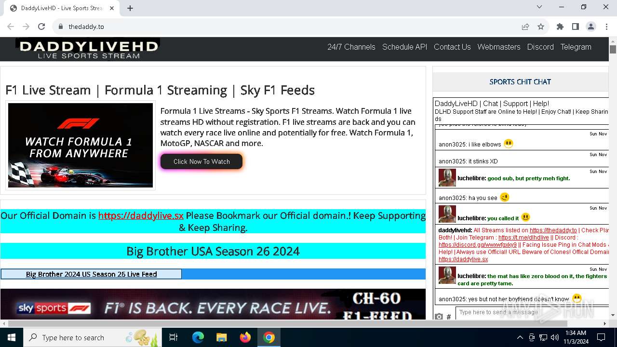
Task: Open the network tray icon
Action: tap(543, 337)
